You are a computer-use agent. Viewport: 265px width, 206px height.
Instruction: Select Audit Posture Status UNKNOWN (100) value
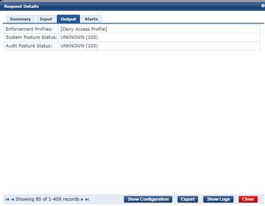[x=79, y=46]
